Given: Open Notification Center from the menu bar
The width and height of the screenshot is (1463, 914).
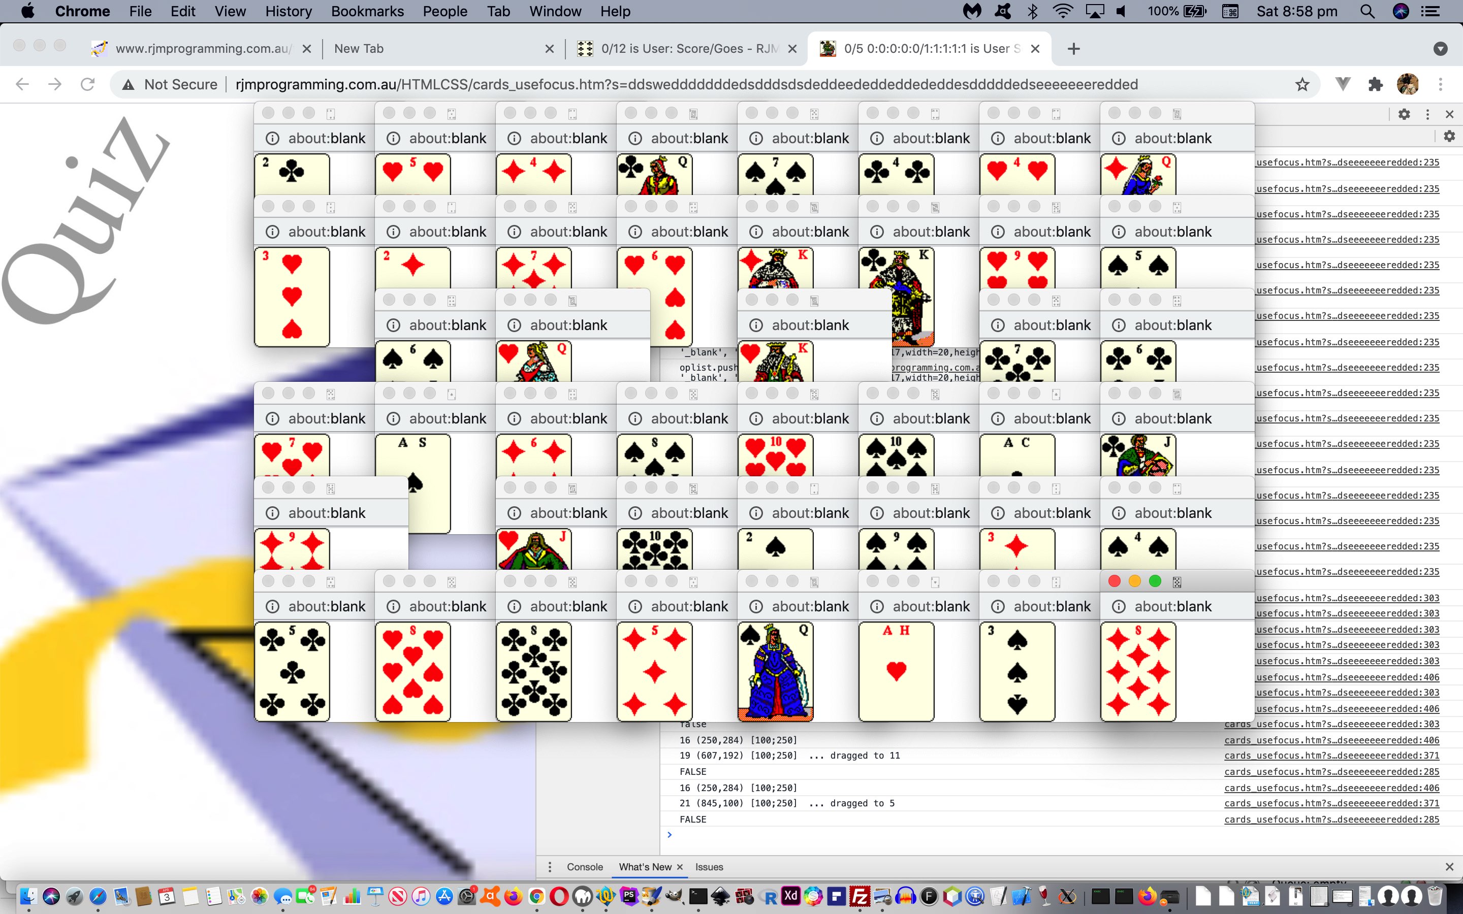Looking at the screenshot, I should click(1430, 11).
